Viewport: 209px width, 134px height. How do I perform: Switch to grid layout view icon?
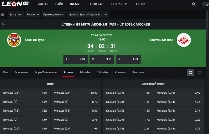tap(191, 72)
